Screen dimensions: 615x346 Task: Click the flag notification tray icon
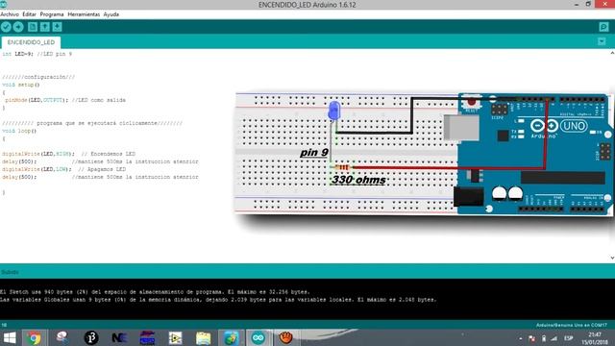[531, 338]
